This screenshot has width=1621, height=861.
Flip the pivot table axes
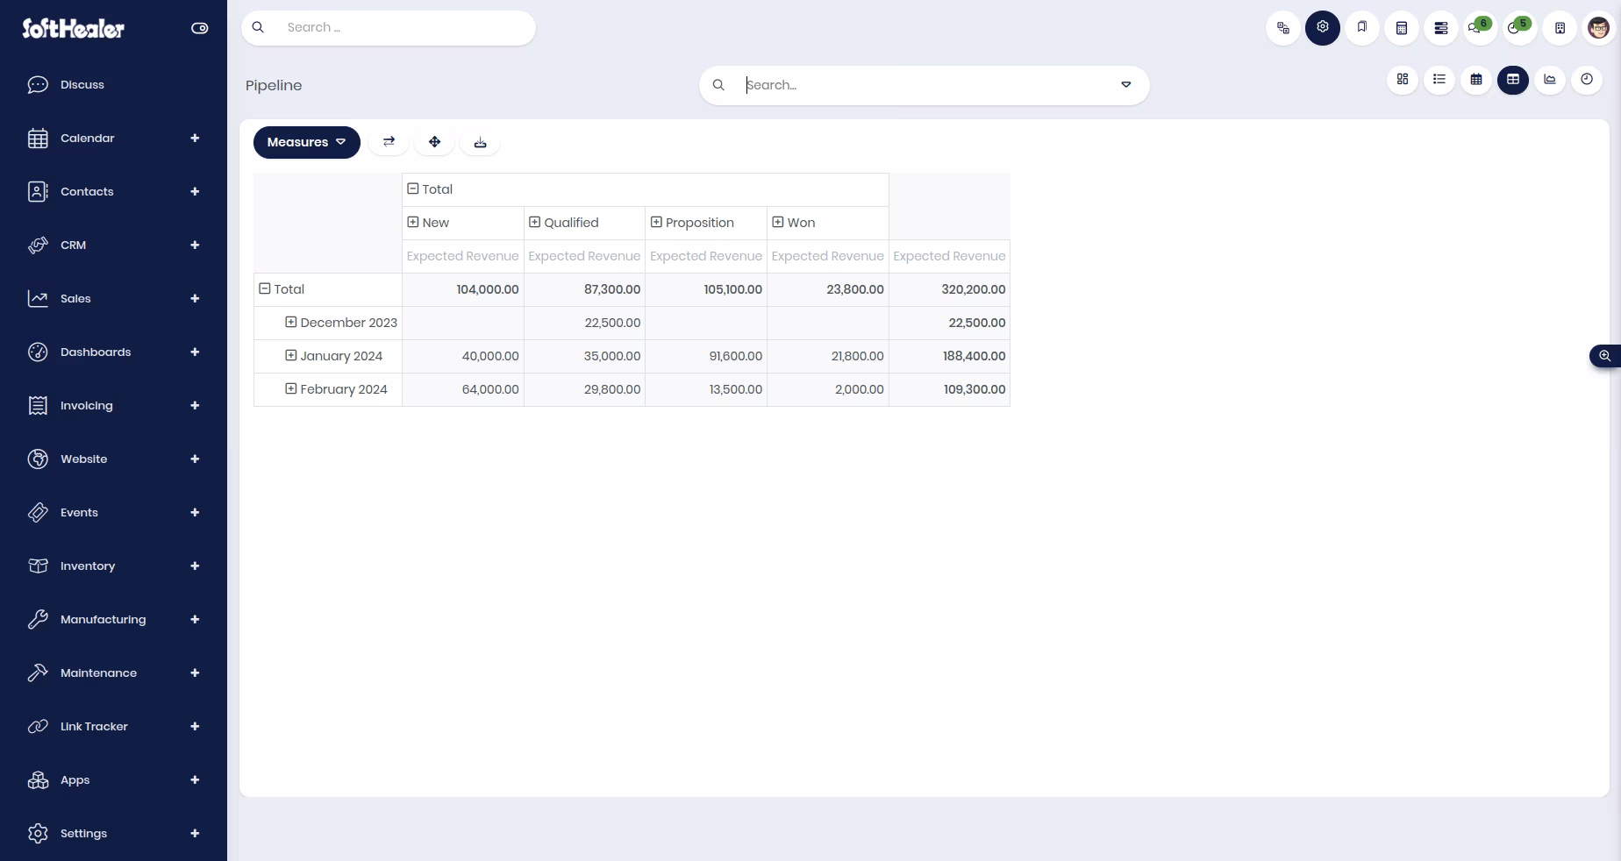(389, 142)
